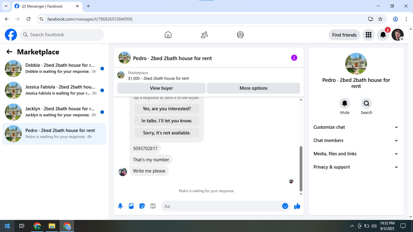Reply "Sorry, it's not available."
This screenshot has height=232, width=413.
coord(167,133)
